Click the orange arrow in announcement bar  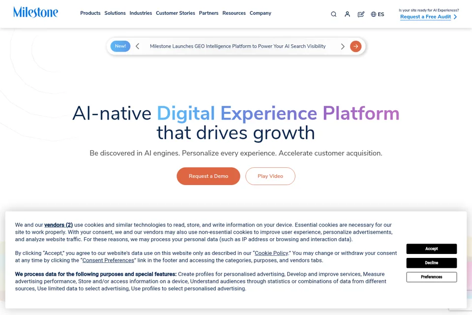(x=355, y=46)
